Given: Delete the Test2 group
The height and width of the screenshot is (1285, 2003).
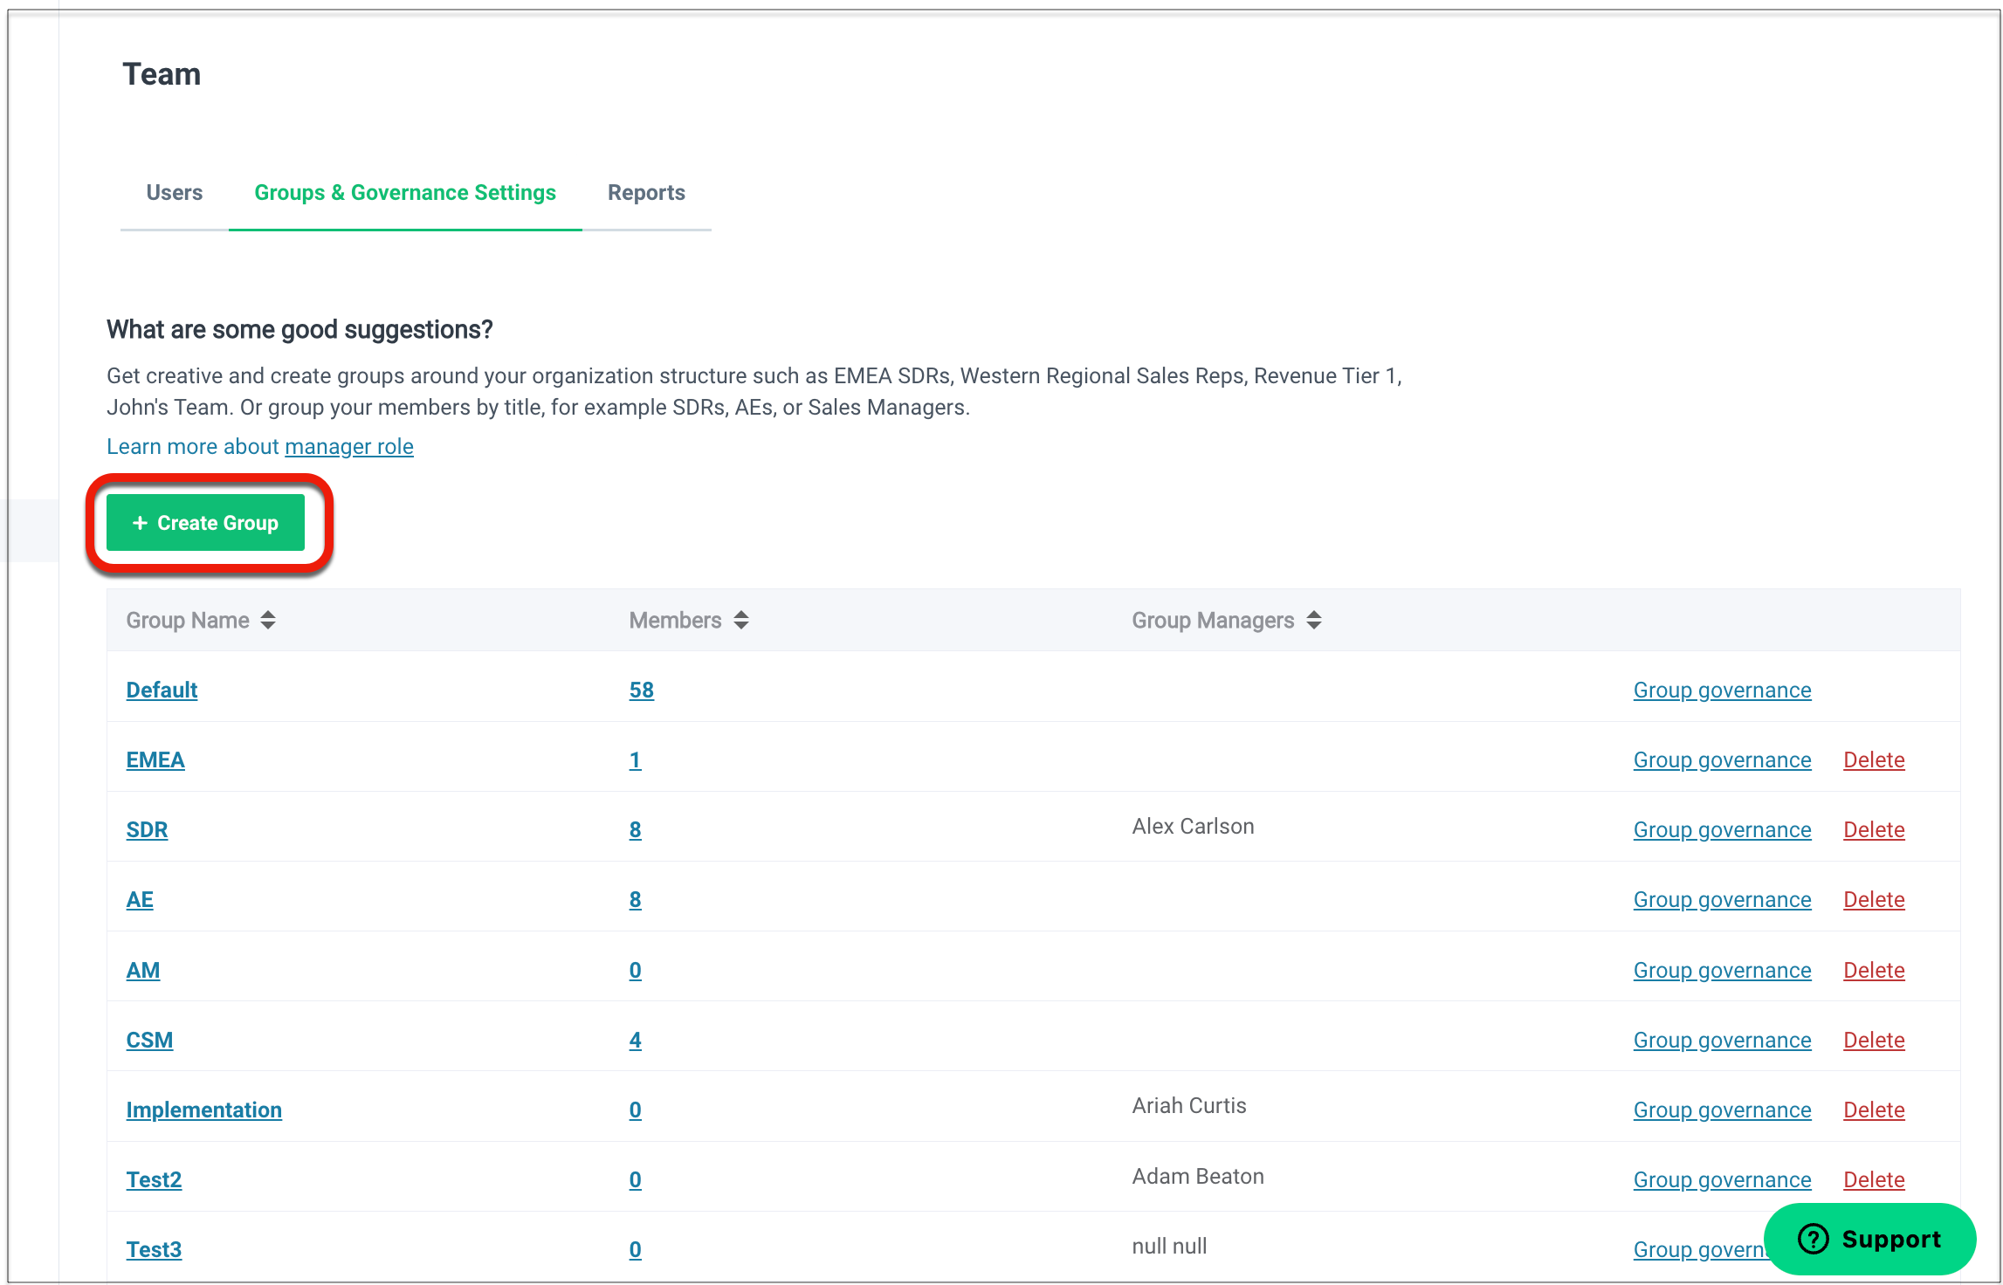Looking at the screenshot, I should pos(1874,1179).
